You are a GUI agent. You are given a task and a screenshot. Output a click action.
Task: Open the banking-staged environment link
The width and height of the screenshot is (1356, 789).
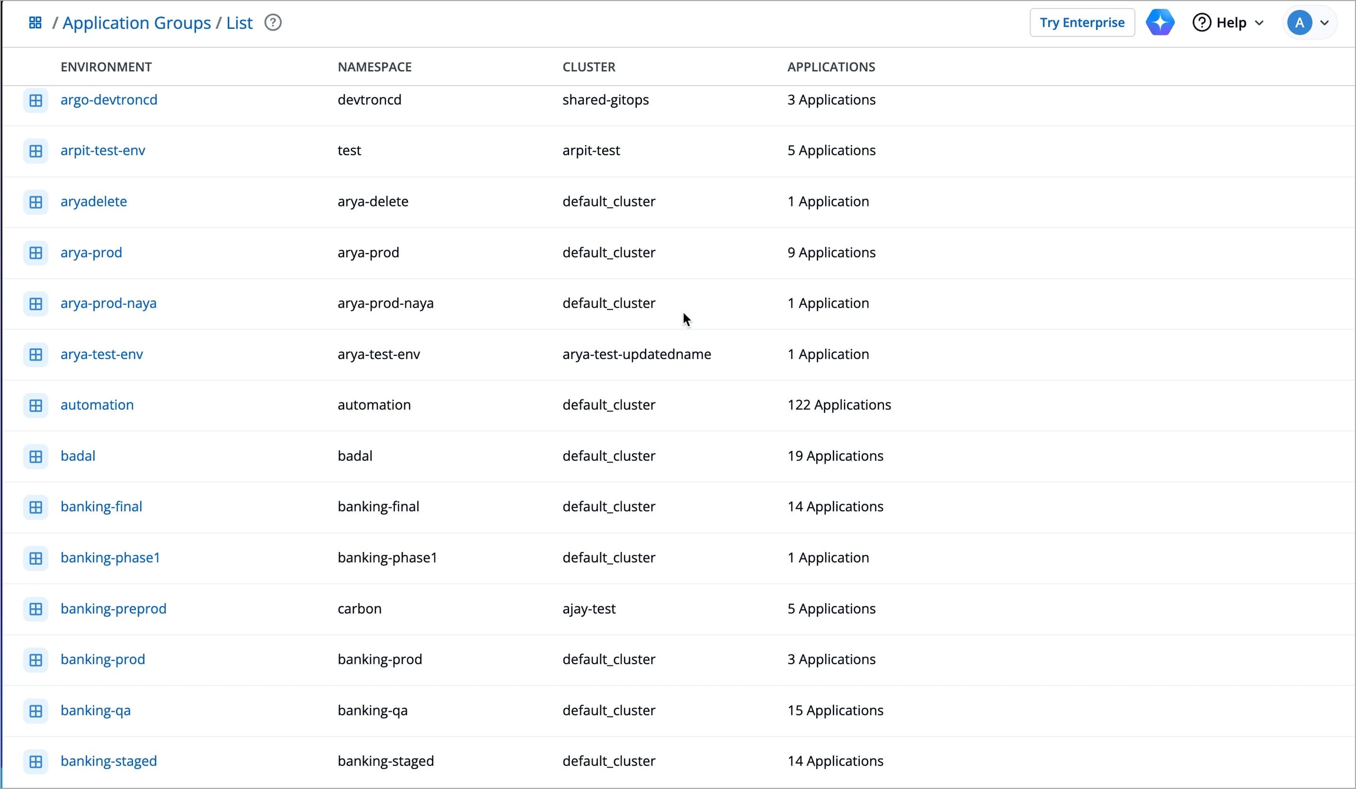109,761
